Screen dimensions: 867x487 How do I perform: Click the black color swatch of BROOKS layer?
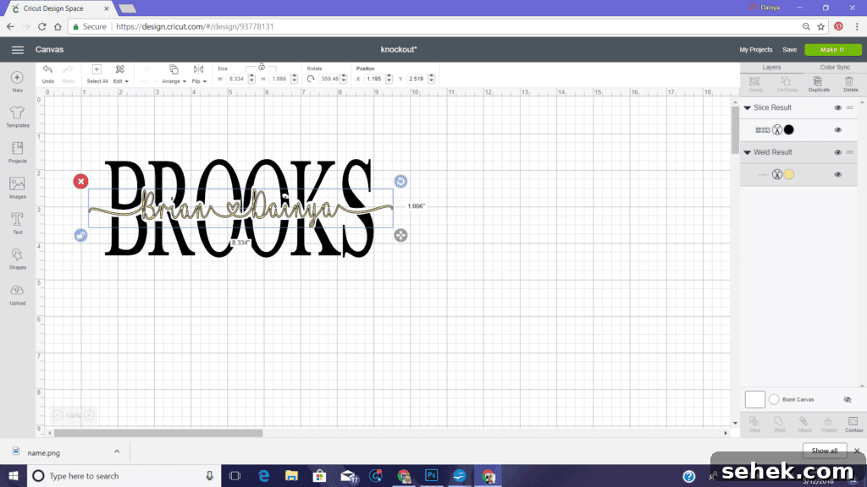(788, 129)
